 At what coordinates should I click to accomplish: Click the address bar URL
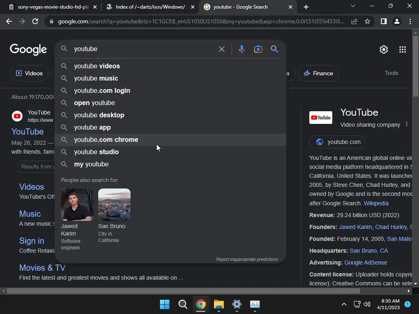click(x=201, y=21)
